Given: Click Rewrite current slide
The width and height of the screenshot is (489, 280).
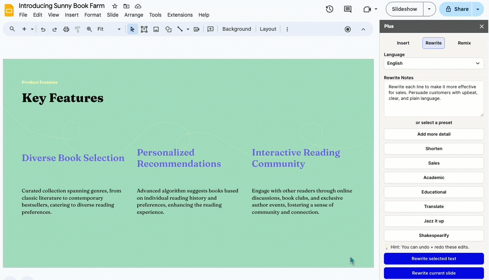Looking at the screenshot, I should (x=434, y=273).
